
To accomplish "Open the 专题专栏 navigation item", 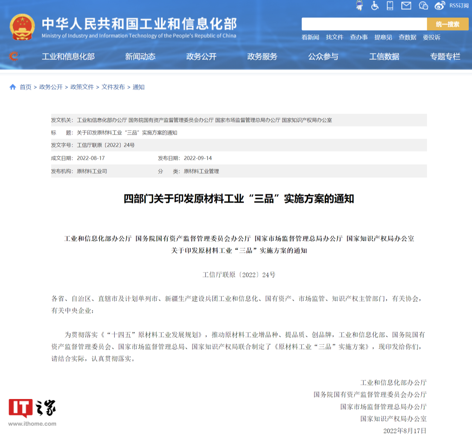I will point(445,56).
